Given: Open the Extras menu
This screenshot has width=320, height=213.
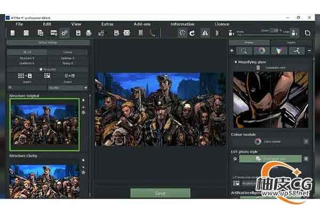Looking at the screenshot, I should [107, 24].
